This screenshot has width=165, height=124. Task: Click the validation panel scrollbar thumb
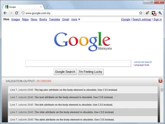(x=161, y=90)
